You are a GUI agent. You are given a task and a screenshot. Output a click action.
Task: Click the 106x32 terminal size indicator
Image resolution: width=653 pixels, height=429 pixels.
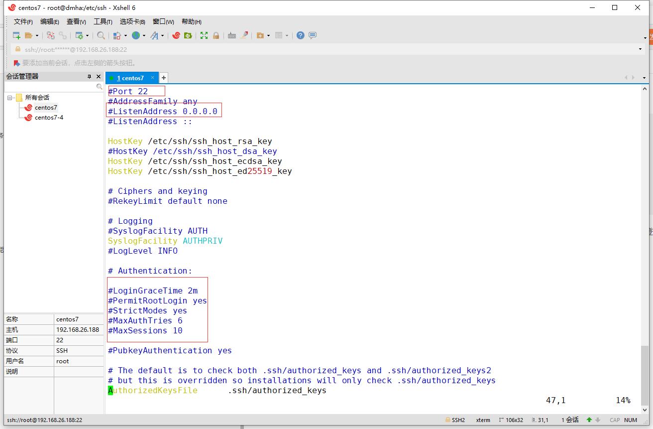pyautogui.click(x=511, y=420)
